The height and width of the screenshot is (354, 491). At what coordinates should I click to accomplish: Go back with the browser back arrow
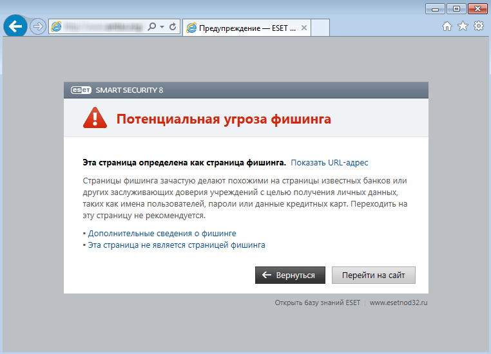tap(15, 26)
